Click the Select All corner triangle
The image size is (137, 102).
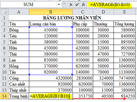click(4, 12)
